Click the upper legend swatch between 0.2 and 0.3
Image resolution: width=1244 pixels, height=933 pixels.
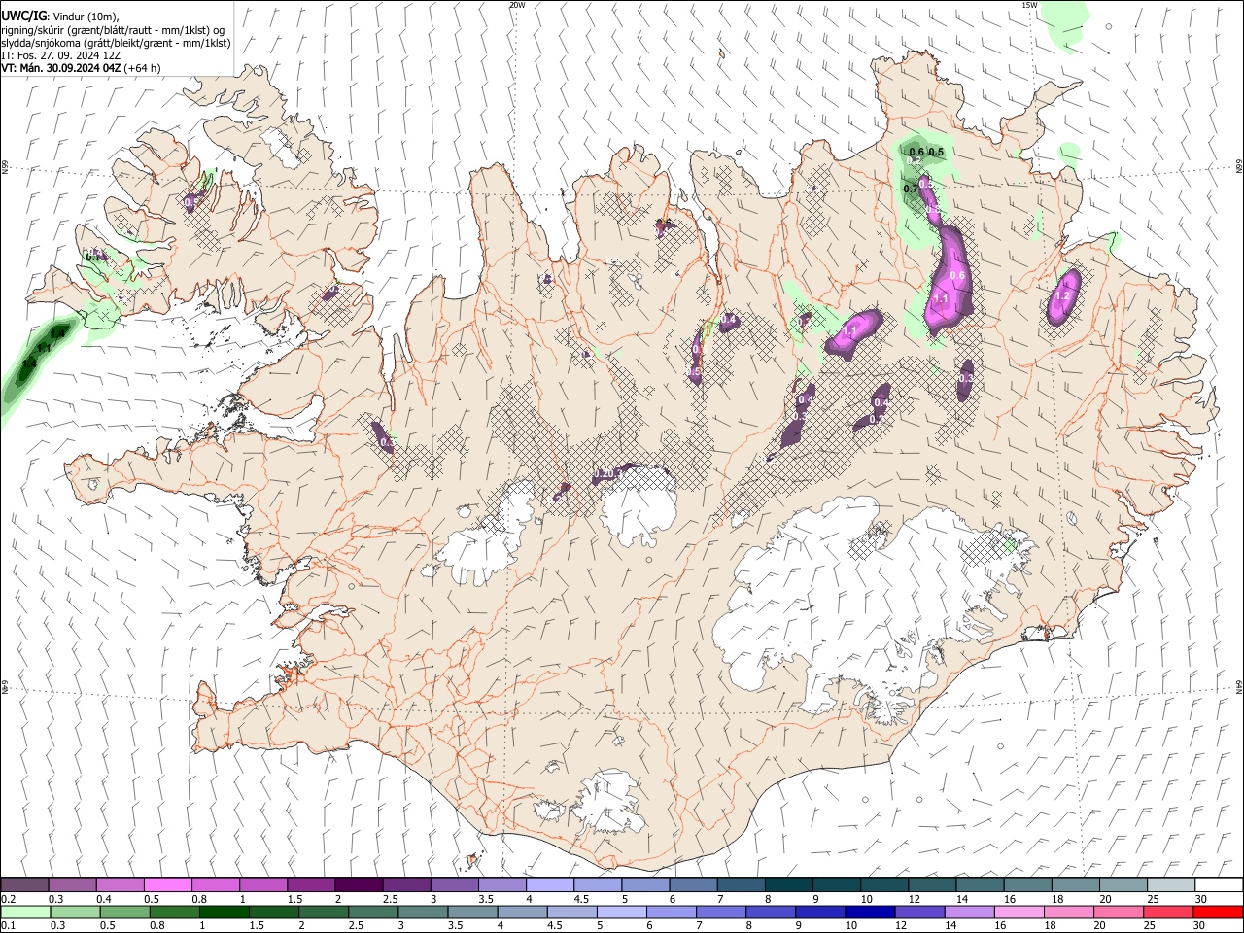coord(24,884)
